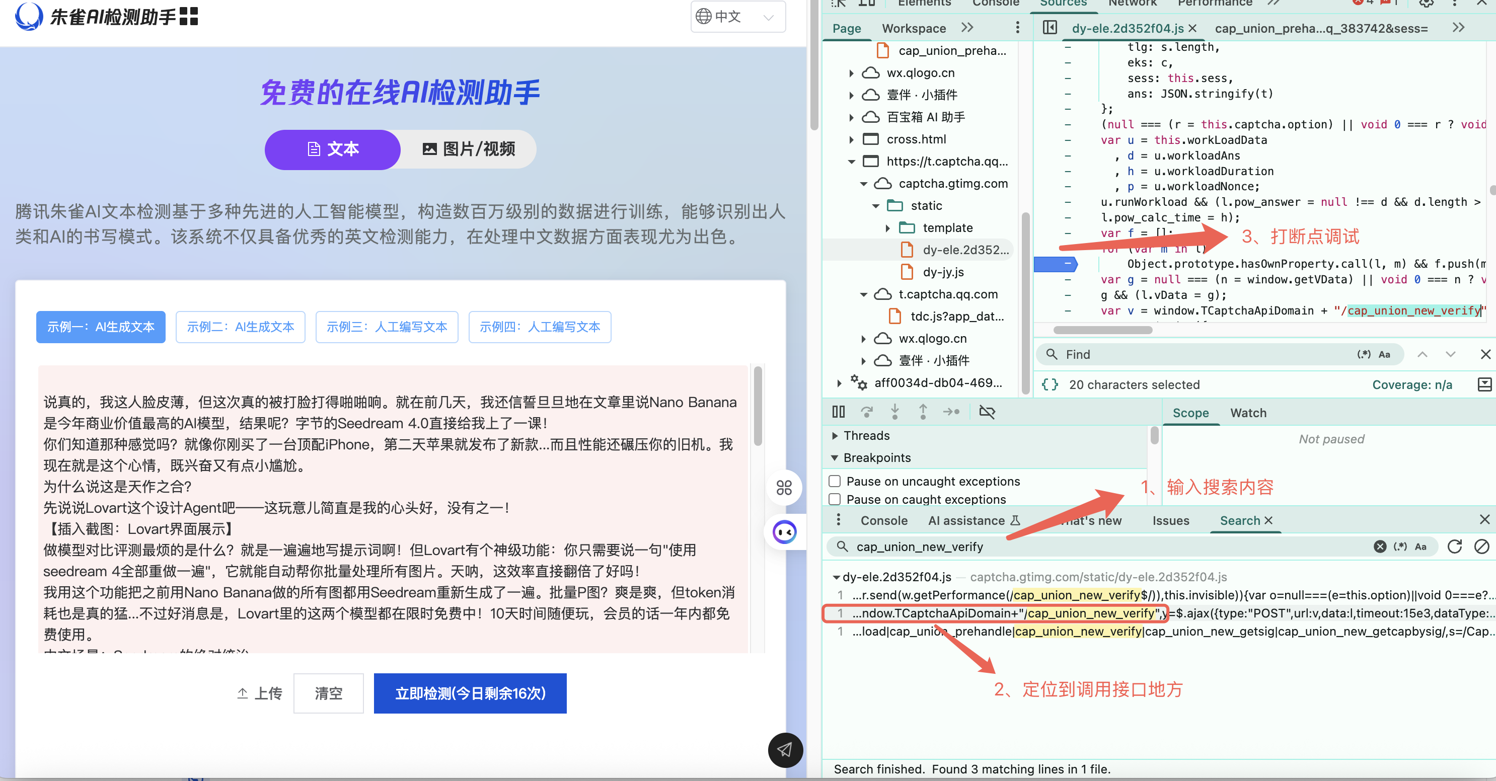Deactivate breakpoints with the crossed icon
Screen dimensions: 1496x781
tap(987, 412)
